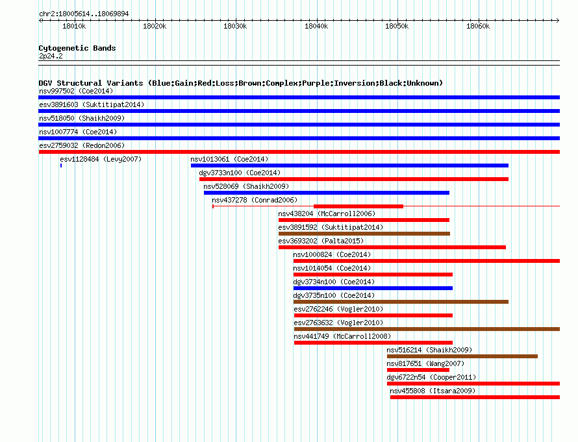The image size is (578, 442).
Task: Select the blue bar under nsv1007774
Action: [x=299, y=138]
